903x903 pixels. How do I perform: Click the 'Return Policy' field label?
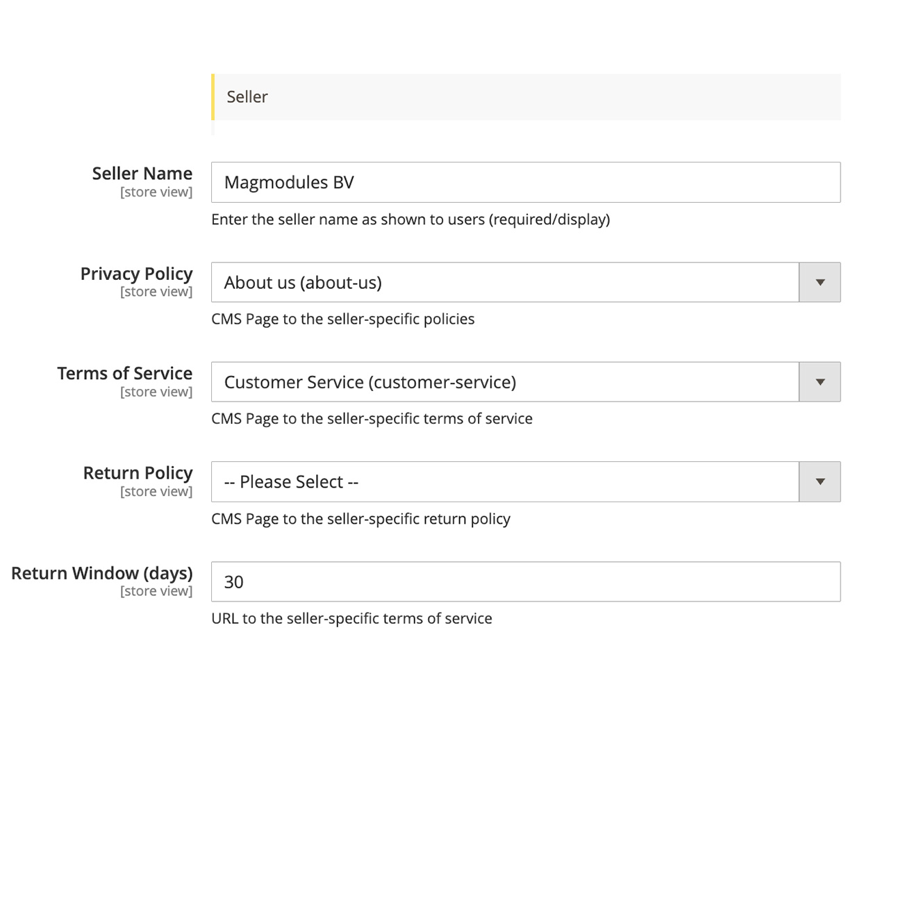[138, 473]
